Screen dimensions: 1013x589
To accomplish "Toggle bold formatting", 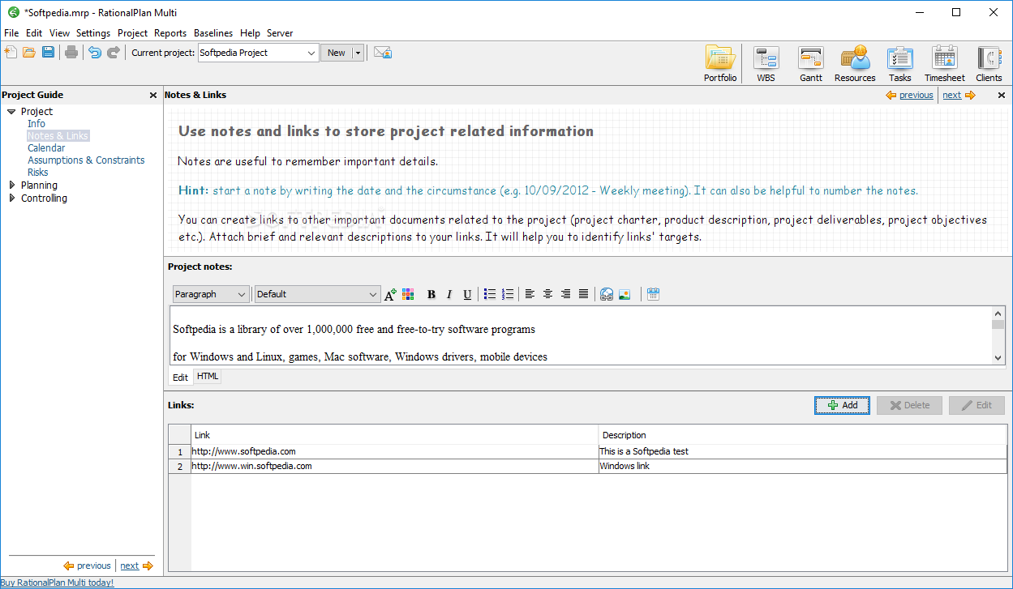I will point(431,294).
